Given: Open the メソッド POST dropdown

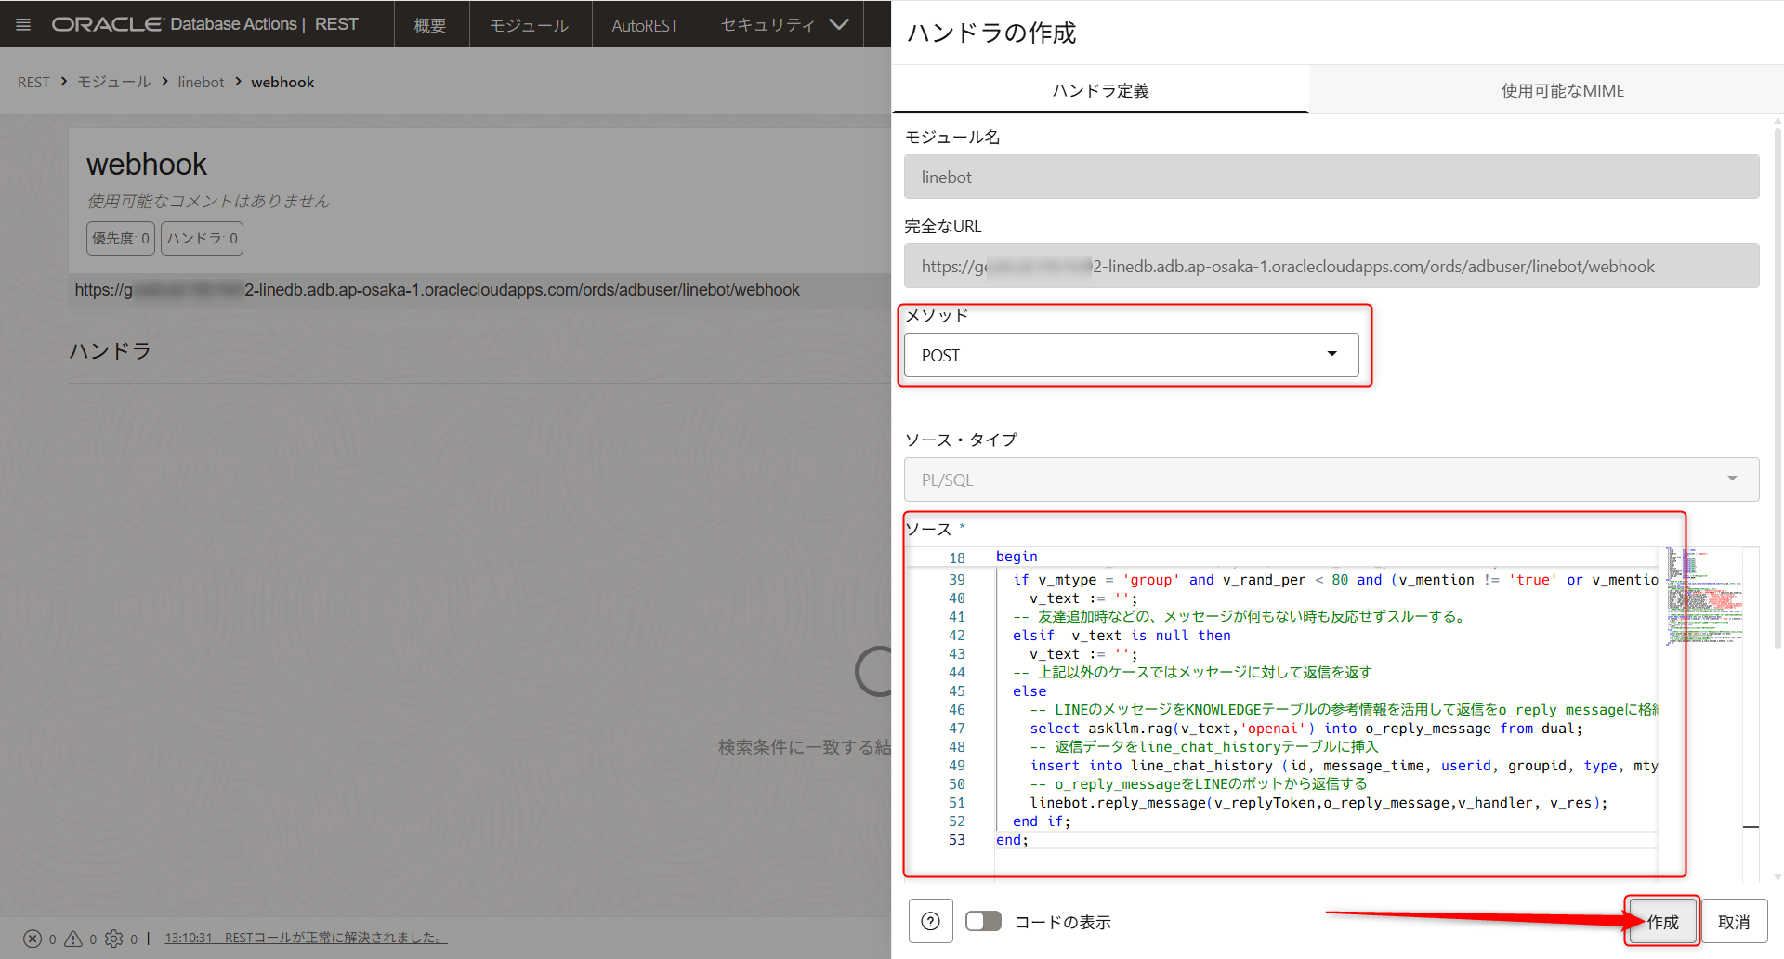Looking at the screenshot, I should (x=1131, y=355).
